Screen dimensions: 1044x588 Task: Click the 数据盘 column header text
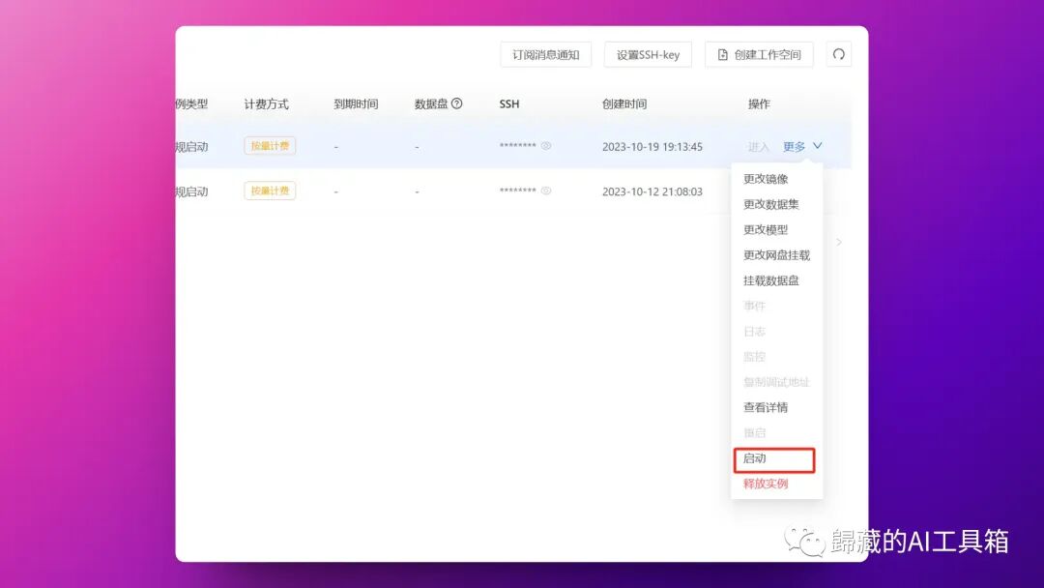(x=431, y=103)
